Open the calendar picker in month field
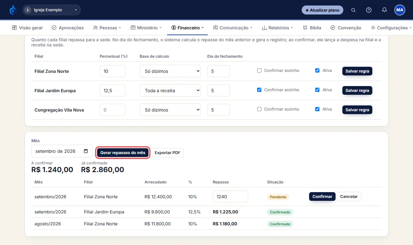 click(86, 151)
